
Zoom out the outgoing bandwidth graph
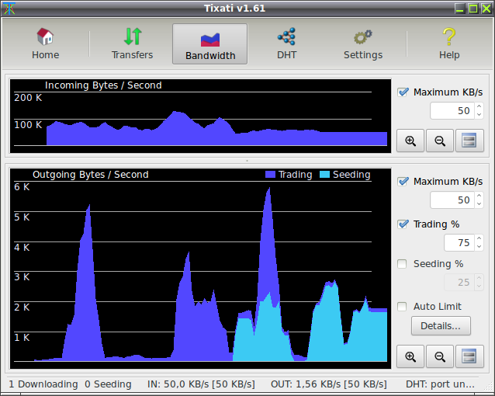(x=440, y=356)
